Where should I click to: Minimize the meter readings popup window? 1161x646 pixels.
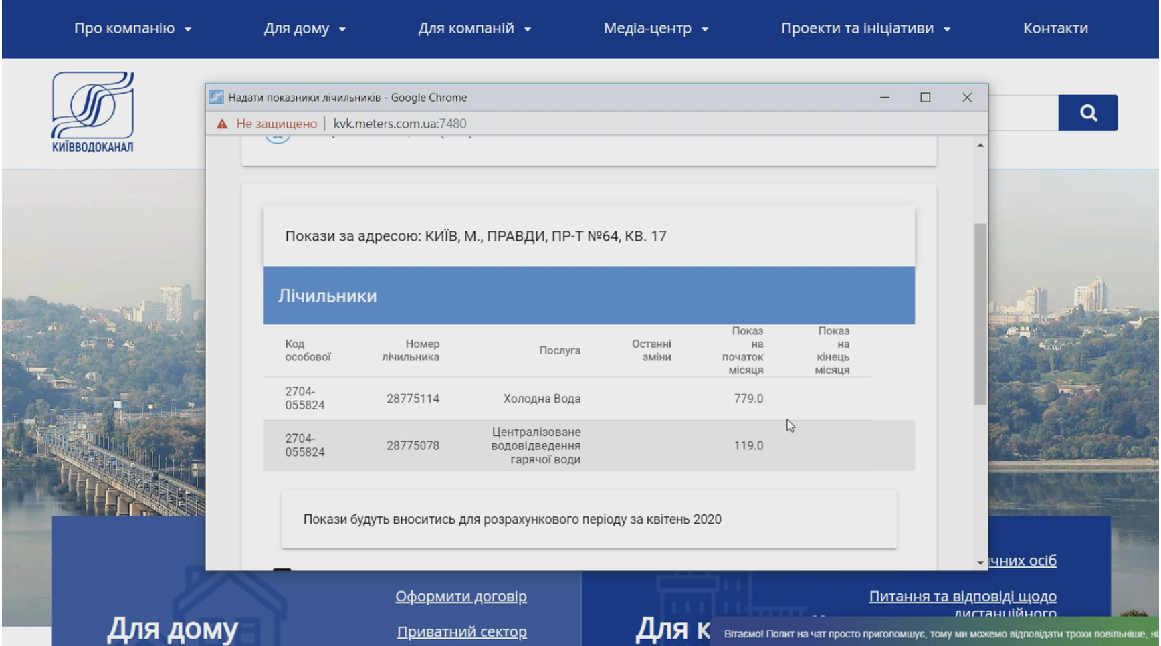885,98
